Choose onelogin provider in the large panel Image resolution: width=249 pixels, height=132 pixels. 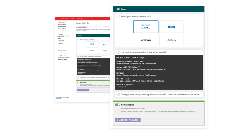tap(146, 40)
